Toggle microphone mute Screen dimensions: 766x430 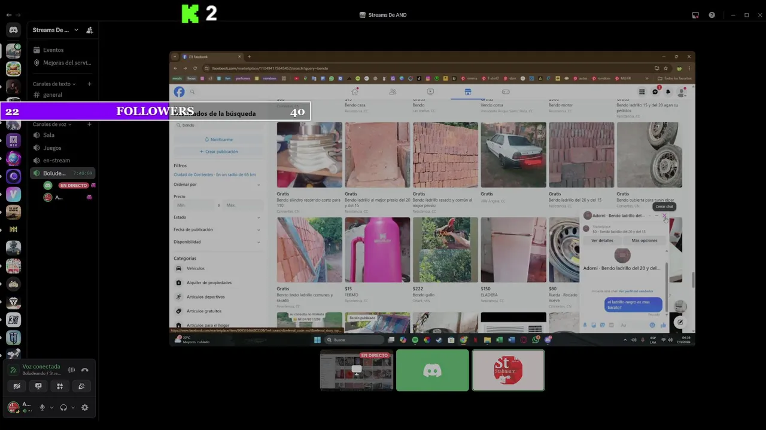42,407
